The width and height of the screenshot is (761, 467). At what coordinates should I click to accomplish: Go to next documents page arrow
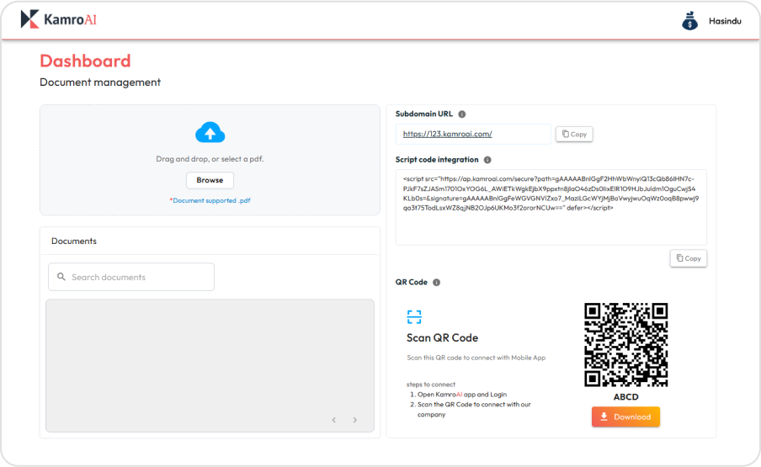pos(354,420)
